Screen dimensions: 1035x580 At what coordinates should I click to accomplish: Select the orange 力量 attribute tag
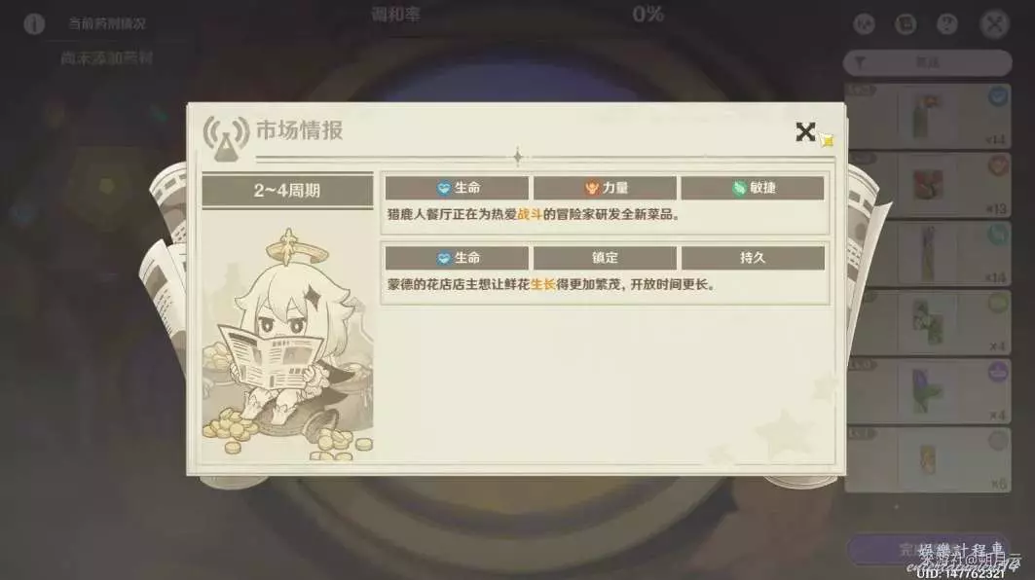coord(605,188)
